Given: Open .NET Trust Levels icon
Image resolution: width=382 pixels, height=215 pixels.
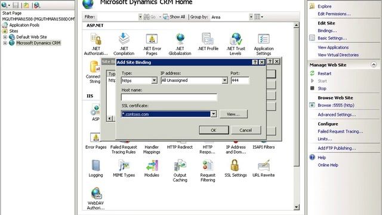Looking at the screenshot, I should [x=236, y=39].
